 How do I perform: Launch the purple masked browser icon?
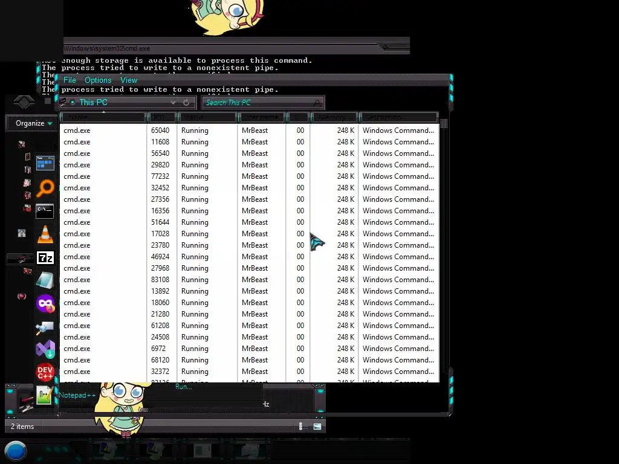click(45, 304)
